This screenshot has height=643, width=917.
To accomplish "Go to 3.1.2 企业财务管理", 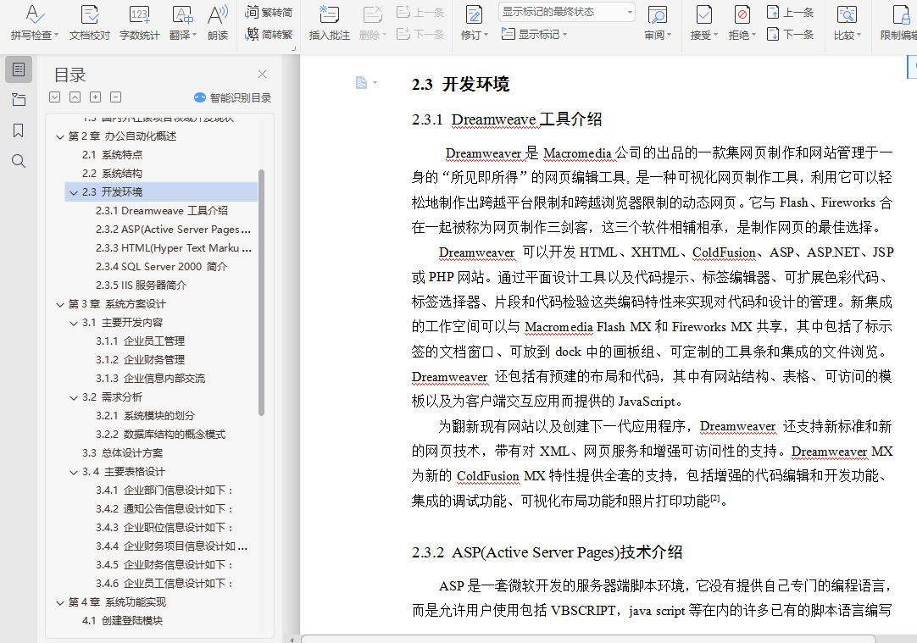I will (x=141, y=359).
